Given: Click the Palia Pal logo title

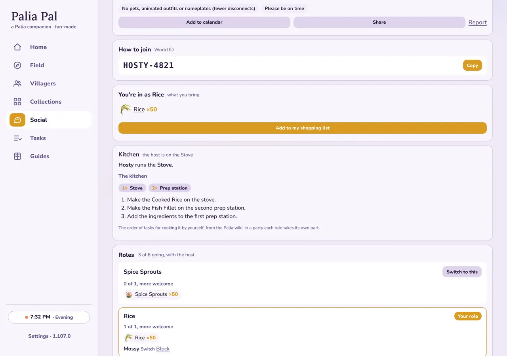Looking at the screenshot, I should tap(34, 16).
